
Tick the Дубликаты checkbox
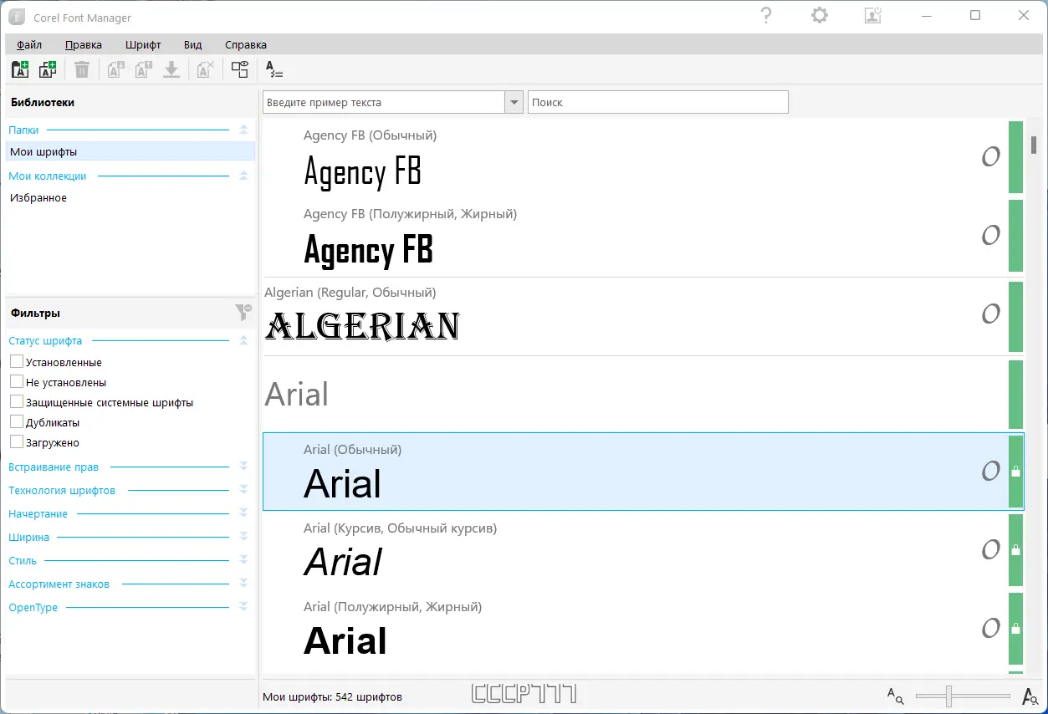16,421
